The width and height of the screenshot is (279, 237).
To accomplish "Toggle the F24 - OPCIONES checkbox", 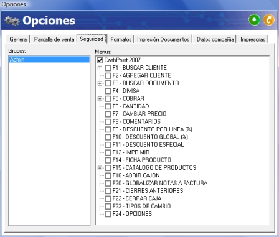I will pos(108,214).
